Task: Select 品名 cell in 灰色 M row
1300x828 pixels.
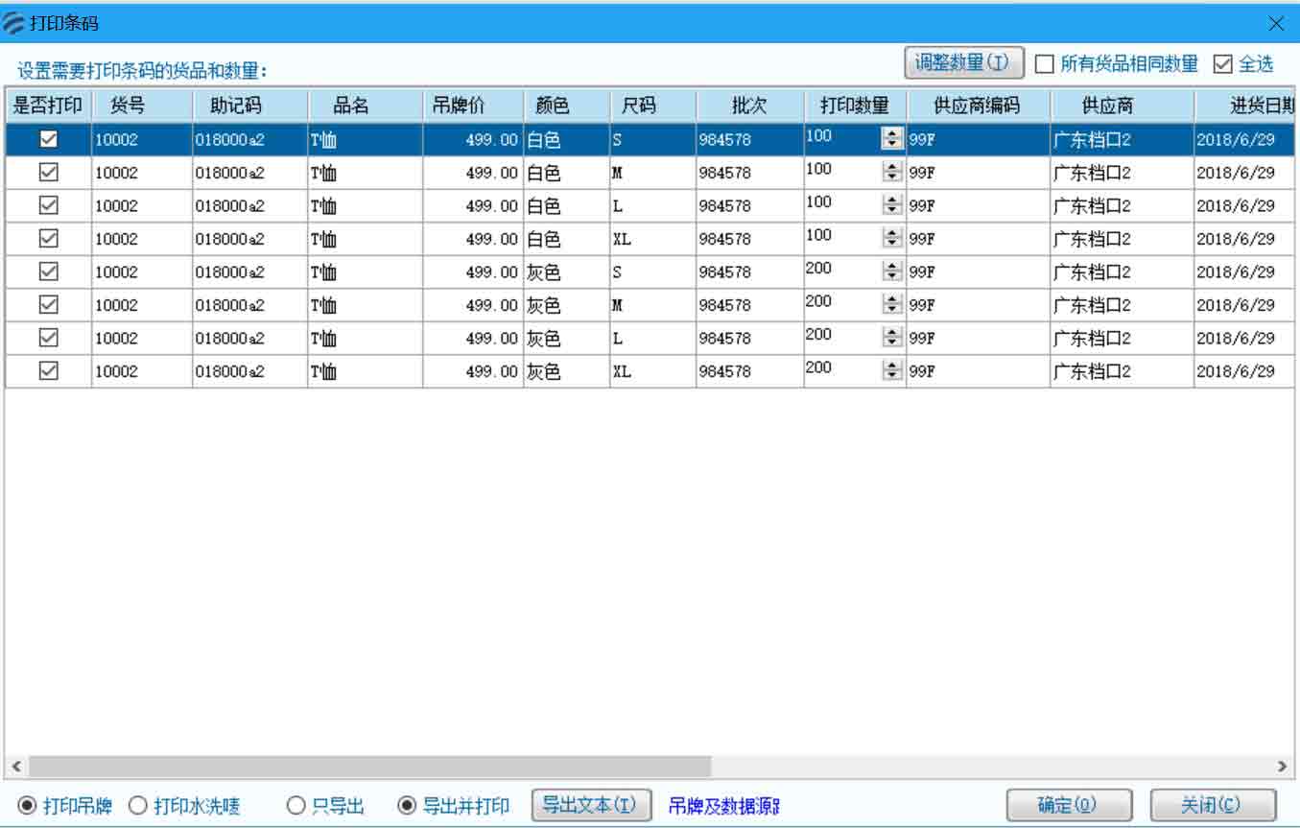Action: coord(365,305)
